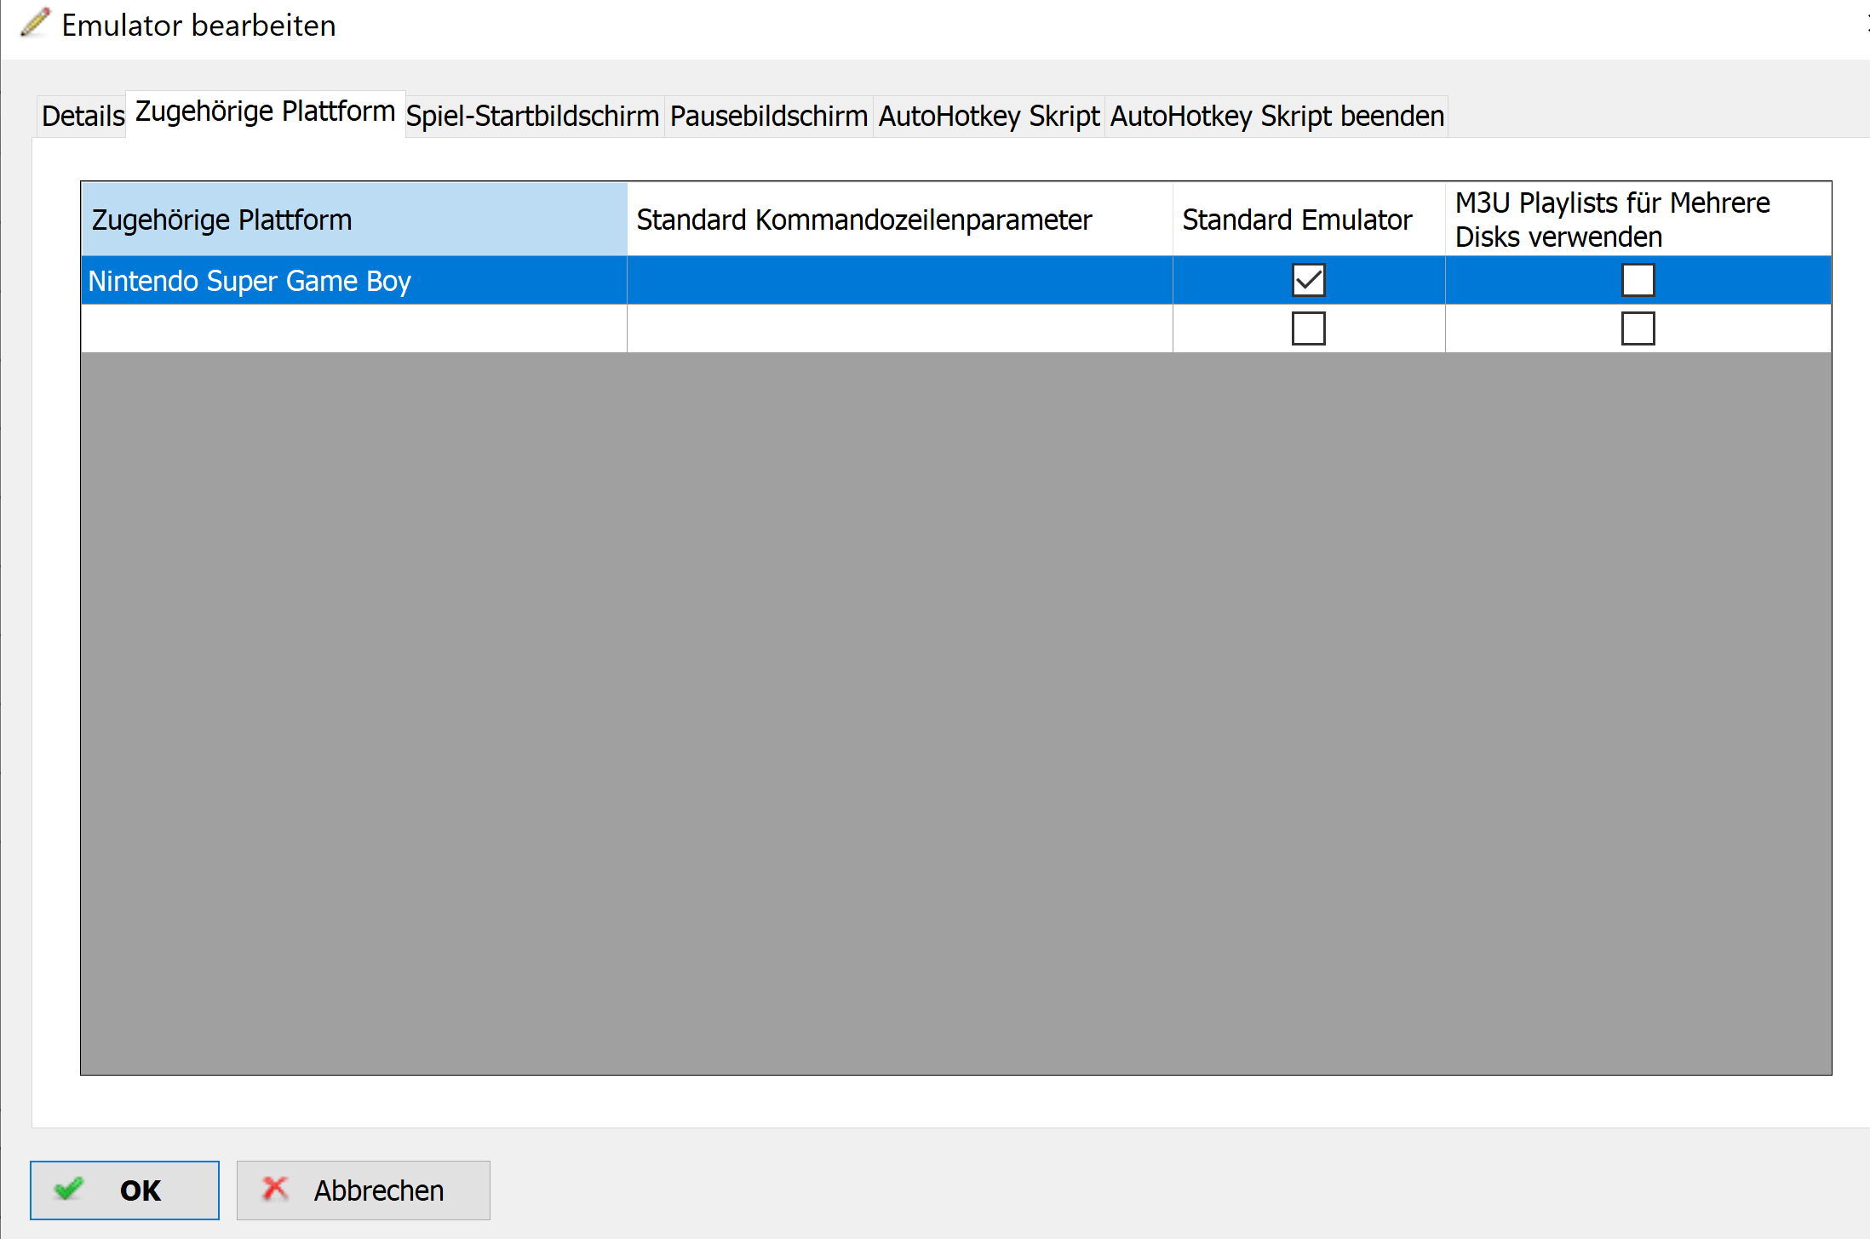Open the Pausebildschirm tab
The height and width of the screenshot is (1239, 1870).
coord(768,116)
